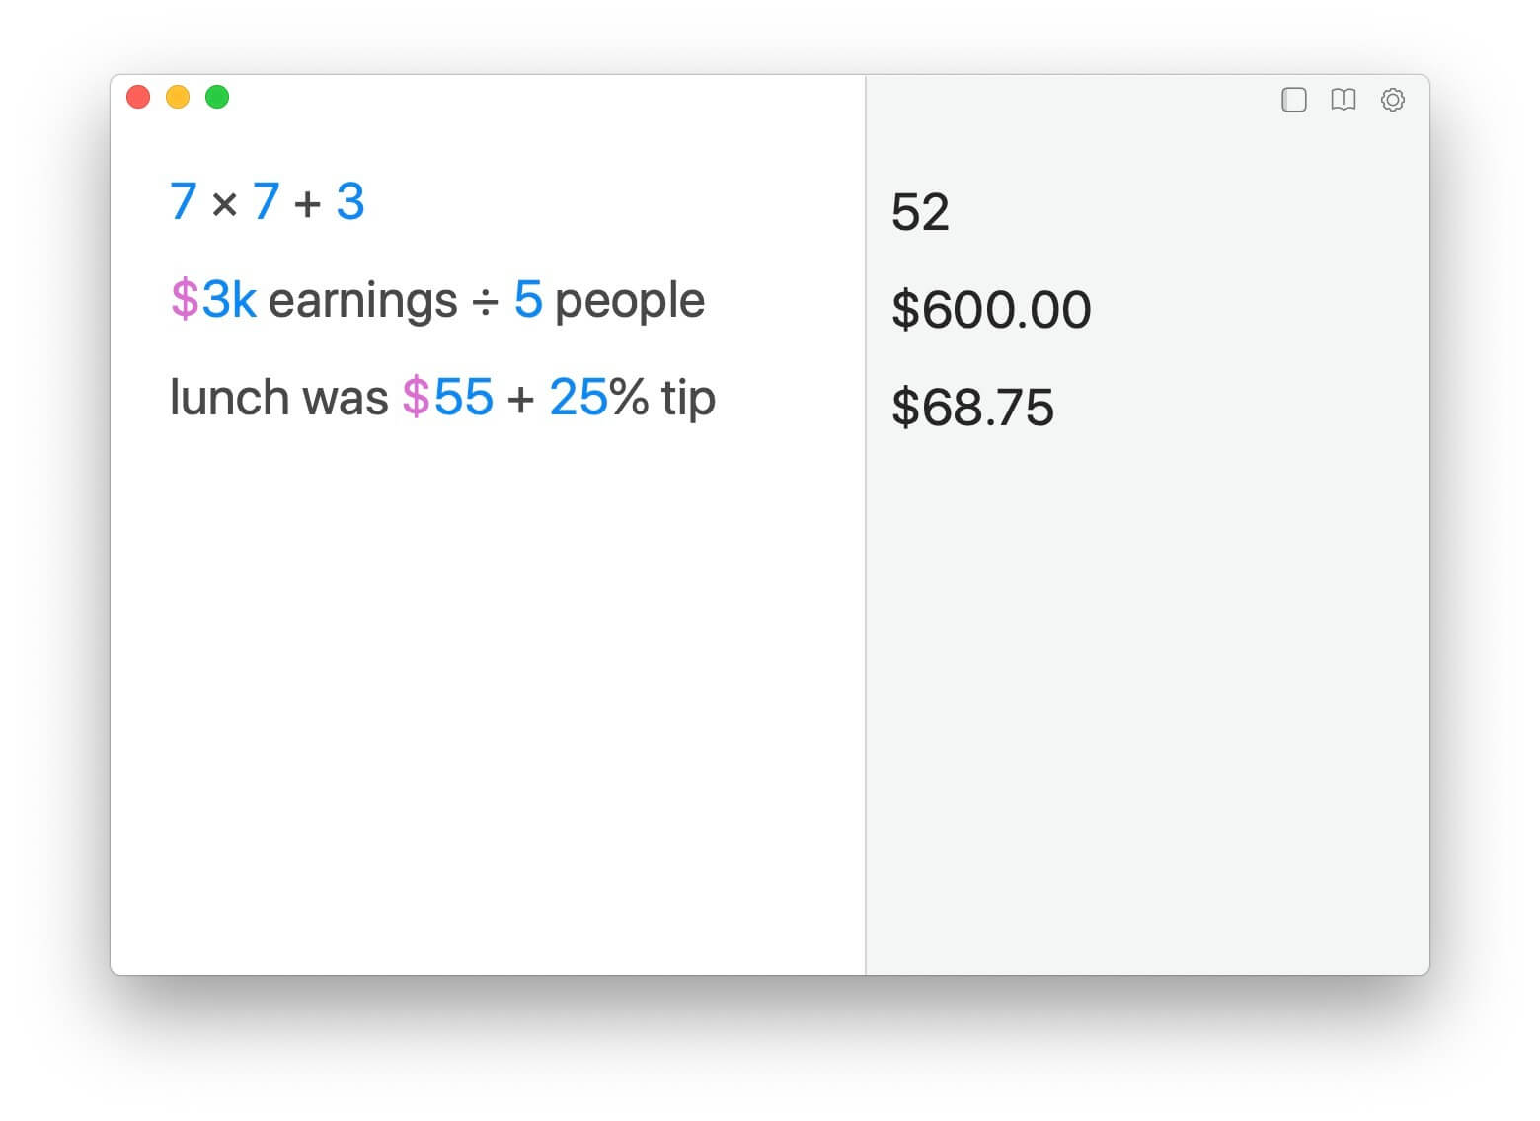Toggle the sidebar panel icon
Screen dimensions: 1540x1121
coord(1294,100)
